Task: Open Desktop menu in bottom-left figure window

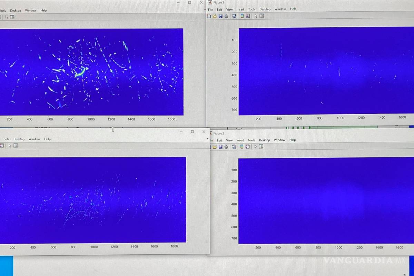Action: [x=19, y=139]
